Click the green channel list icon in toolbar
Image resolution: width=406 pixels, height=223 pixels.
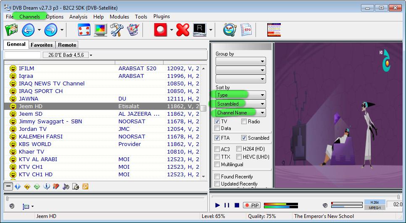click(x=11, y=30)
